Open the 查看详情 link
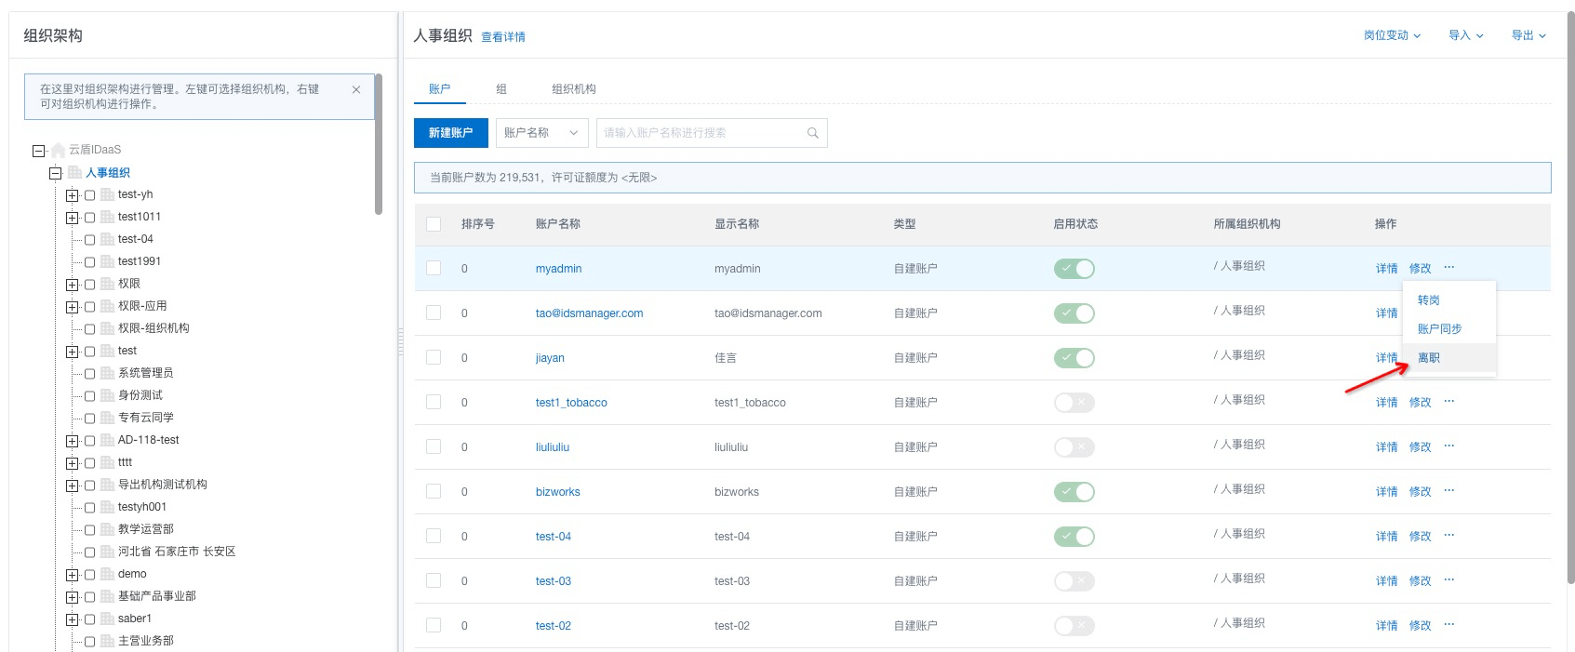This screenshot has width=1575, height=652. coord(503,37)
